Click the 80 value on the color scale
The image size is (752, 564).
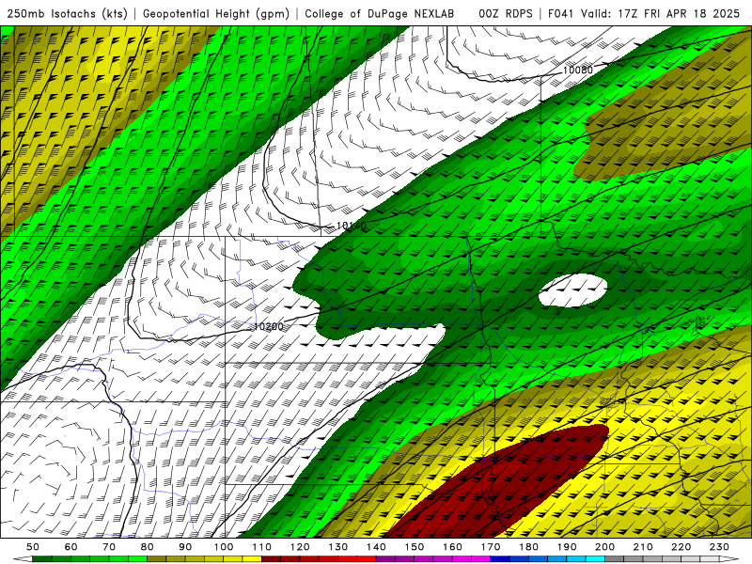click(148, 547)
